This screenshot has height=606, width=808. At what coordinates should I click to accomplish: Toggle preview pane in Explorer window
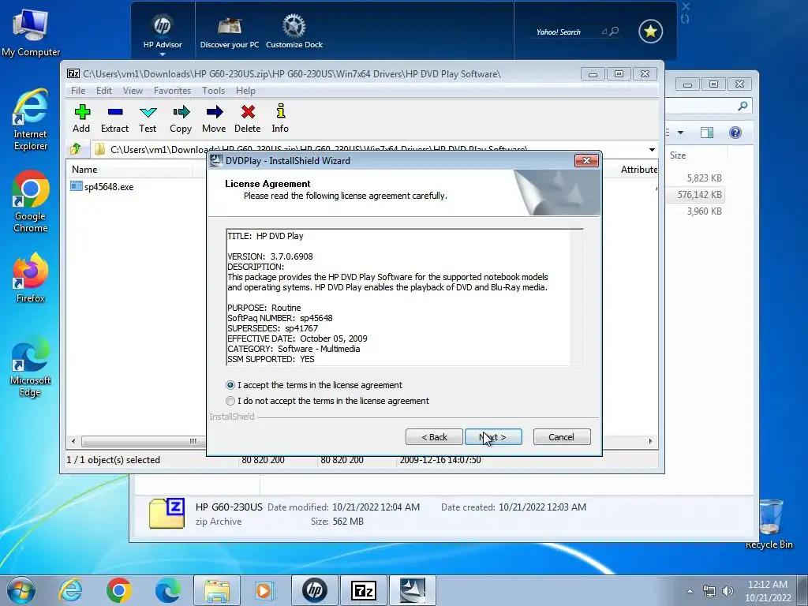pos(707,133)
